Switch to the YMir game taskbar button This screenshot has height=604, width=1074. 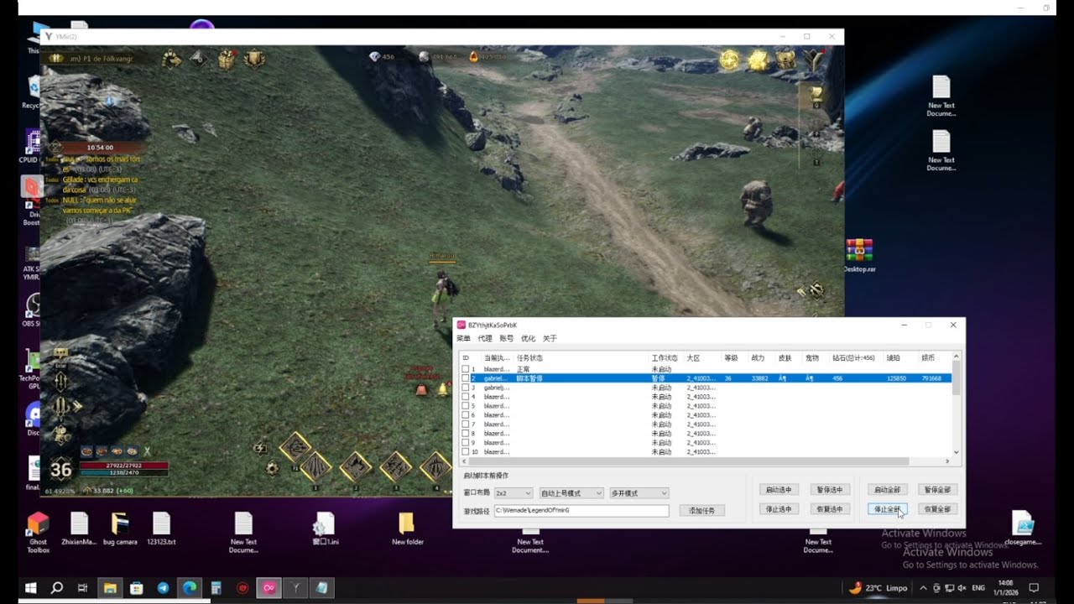295,588
